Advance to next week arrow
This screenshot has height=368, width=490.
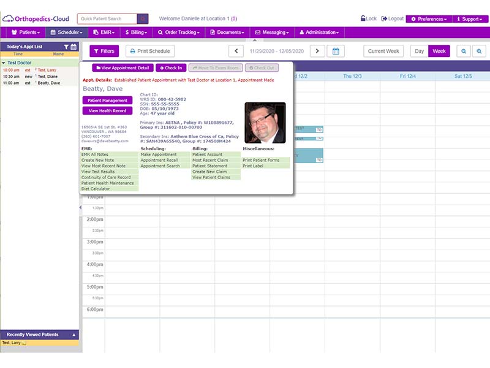tap(317, 51)
